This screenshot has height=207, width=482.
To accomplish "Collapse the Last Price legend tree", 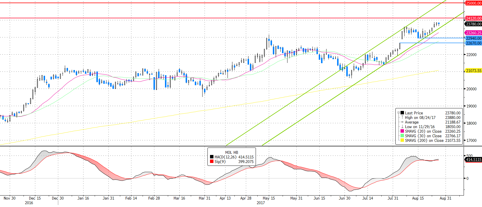I will pyautogui.click(x=399, y=113).
